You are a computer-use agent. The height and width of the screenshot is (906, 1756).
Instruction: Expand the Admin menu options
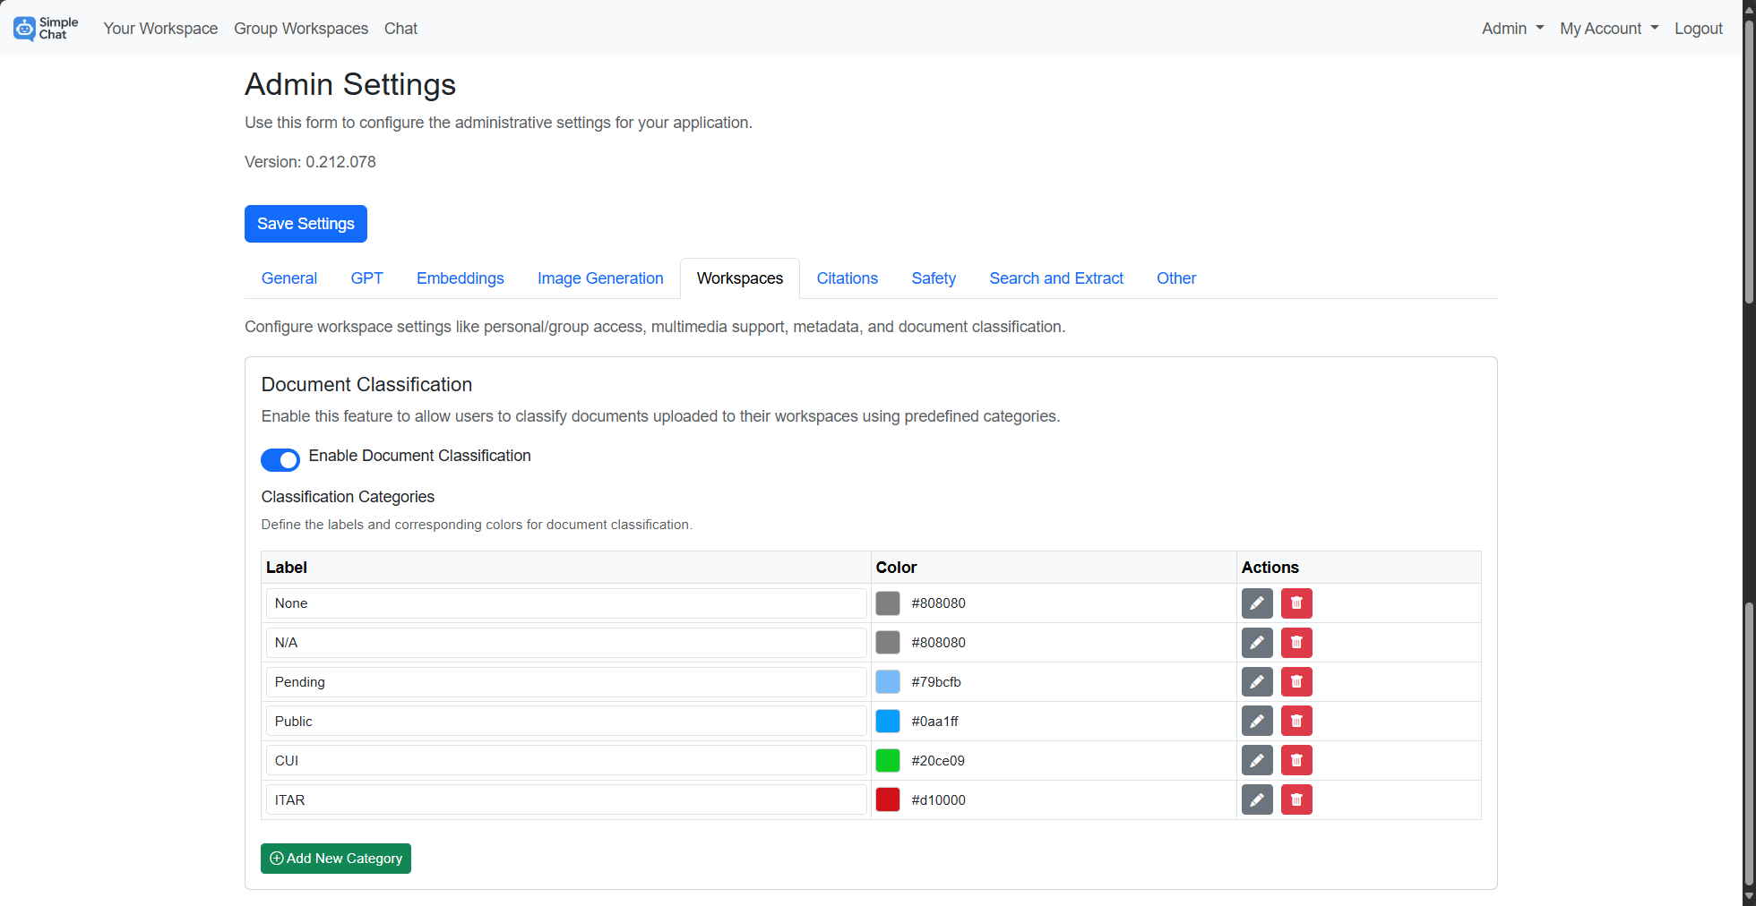point(1511,28)
